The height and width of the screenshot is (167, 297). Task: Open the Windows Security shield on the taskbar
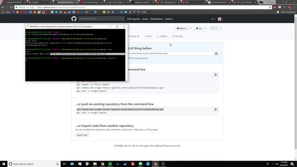87,164
